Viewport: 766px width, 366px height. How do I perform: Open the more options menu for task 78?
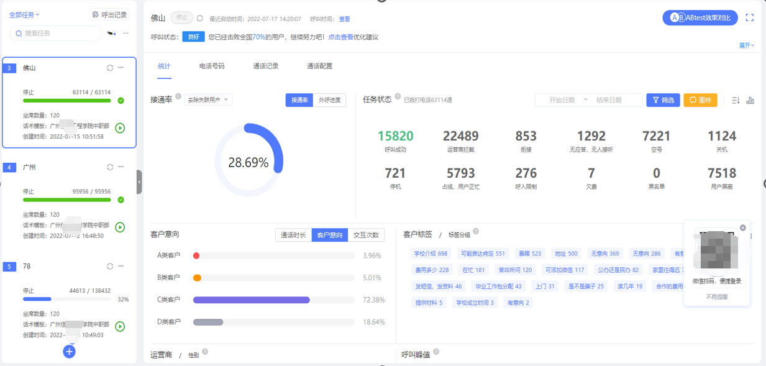coord(121,266)
